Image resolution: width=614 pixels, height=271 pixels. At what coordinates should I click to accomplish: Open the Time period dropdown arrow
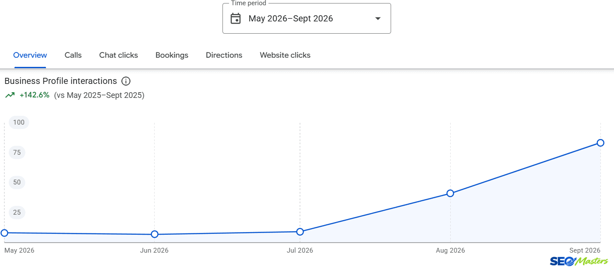tap(378, 18)
